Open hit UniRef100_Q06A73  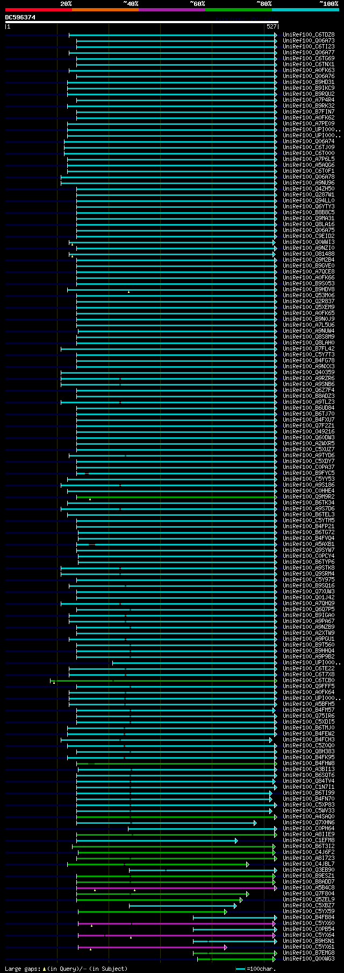coord(309,40)
